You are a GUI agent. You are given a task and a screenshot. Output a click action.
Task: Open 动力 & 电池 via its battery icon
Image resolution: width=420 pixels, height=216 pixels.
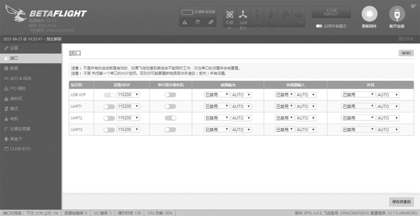[6, 78]
